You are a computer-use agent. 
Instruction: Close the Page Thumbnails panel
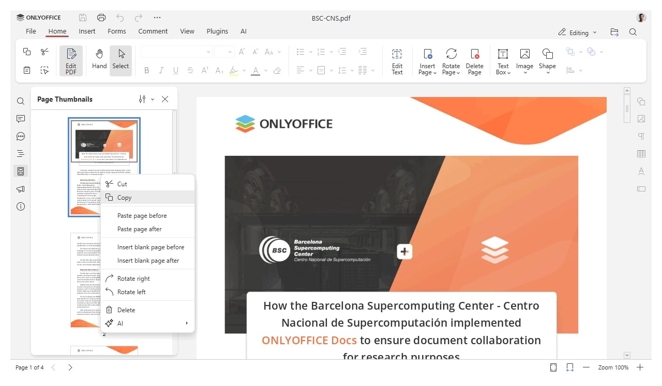coord(165,99)
